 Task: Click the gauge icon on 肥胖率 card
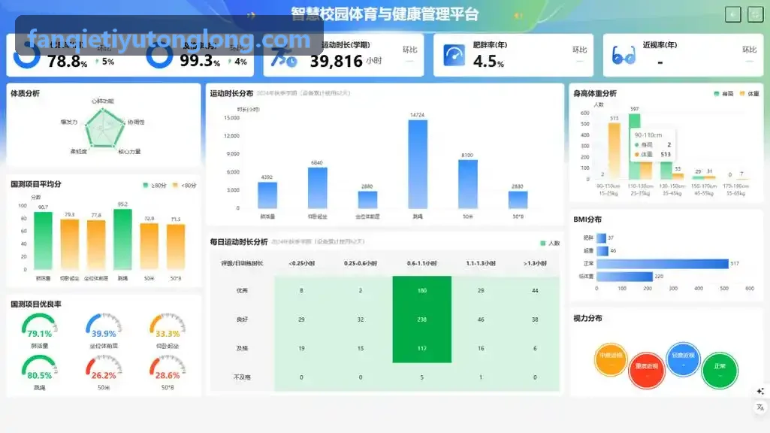tap(454, 55)
